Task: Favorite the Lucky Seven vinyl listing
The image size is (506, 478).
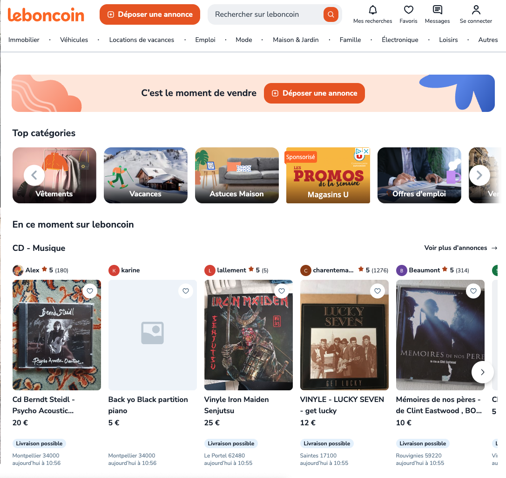Action: [377, 291]
